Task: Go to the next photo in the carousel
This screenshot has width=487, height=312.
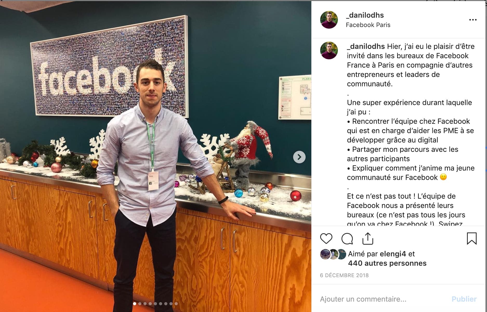Action: [x=299, y=157]
